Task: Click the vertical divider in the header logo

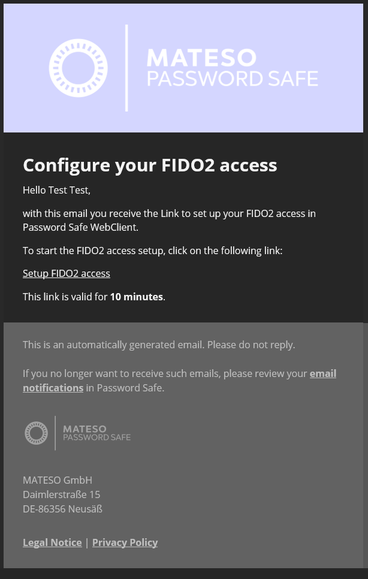Action: 126,68
